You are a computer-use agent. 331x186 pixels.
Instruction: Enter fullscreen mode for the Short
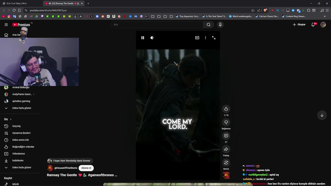pos(214,38)
